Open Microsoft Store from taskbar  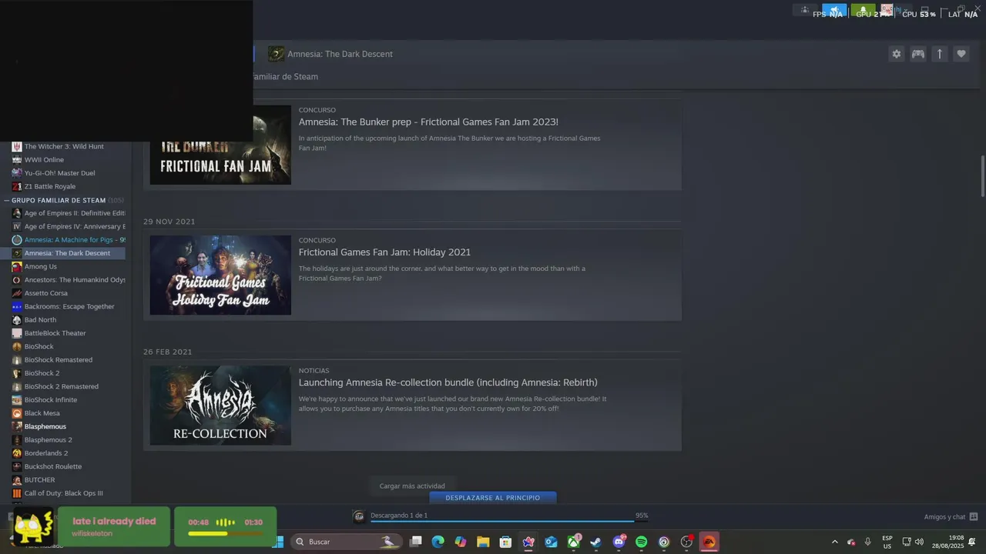click(x=505, y=542)
